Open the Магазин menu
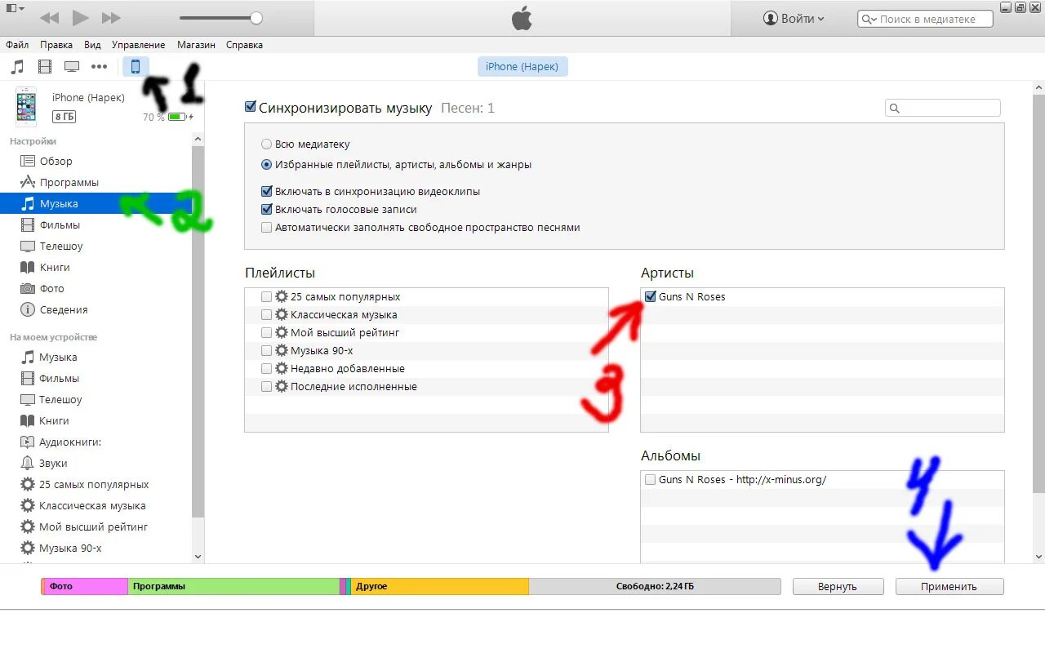Screen dimensions: 1045x653 coord(196,45)
